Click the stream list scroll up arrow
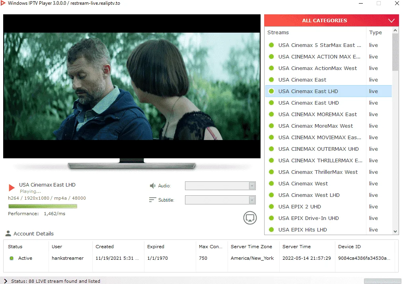The height and width of the screenshot is (284, 405). pos(395,30)
